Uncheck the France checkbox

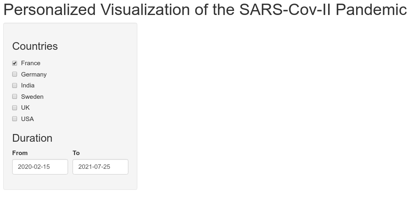coord(15,63)
